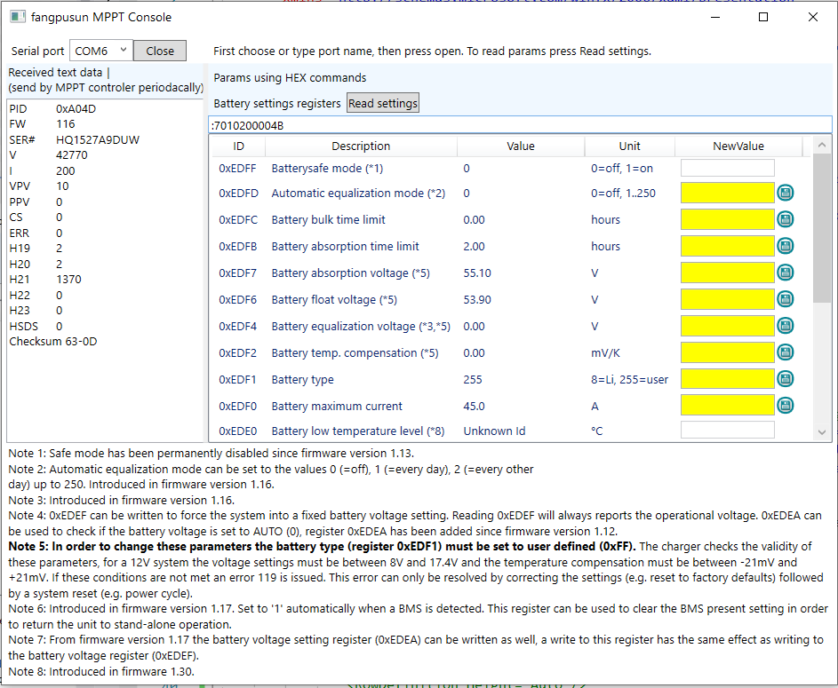Click the HEX command text box
Screen dimensions: 838x688
519,125
